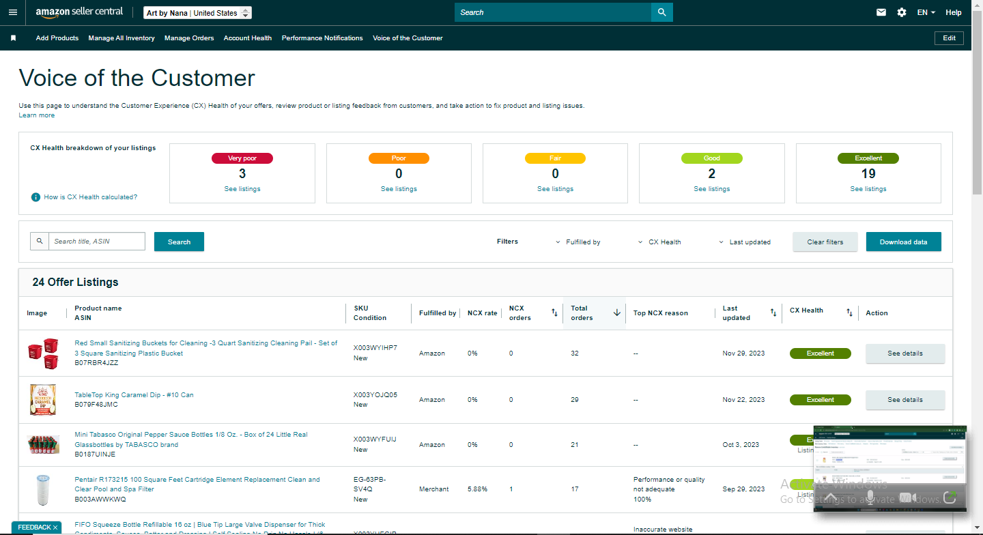Go to Manage Orders
Viewport: 983px width, 535px height.
coord(189,38)
